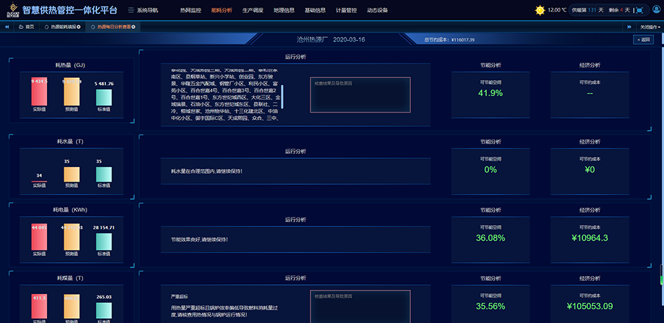
Task: Open the user profile avatar icon
Action: click(656, 10)
